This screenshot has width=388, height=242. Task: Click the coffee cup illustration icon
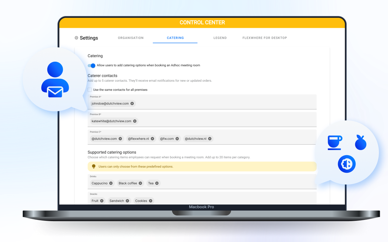point(335,142)
